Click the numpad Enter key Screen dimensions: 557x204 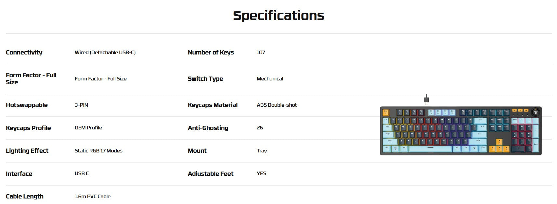pos(536,145)
